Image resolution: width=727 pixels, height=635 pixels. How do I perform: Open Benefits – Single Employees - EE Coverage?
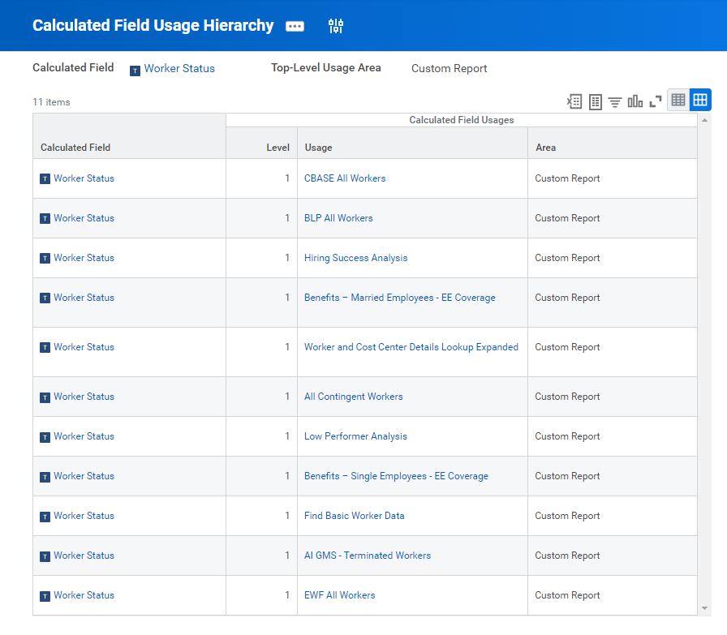coord(397,477)
